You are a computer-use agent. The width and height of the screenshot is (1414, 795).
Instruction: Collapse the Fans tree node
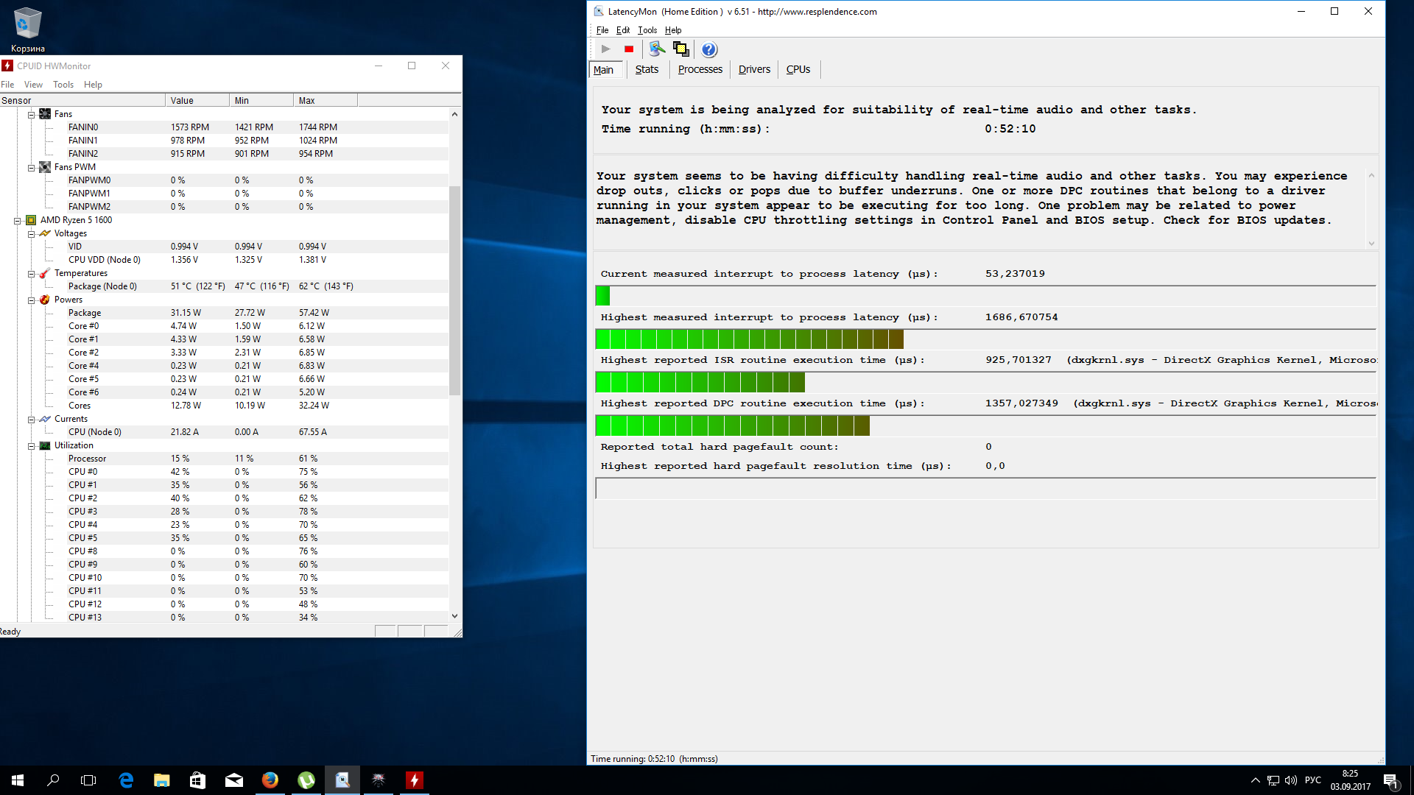(x=32, y=114)
